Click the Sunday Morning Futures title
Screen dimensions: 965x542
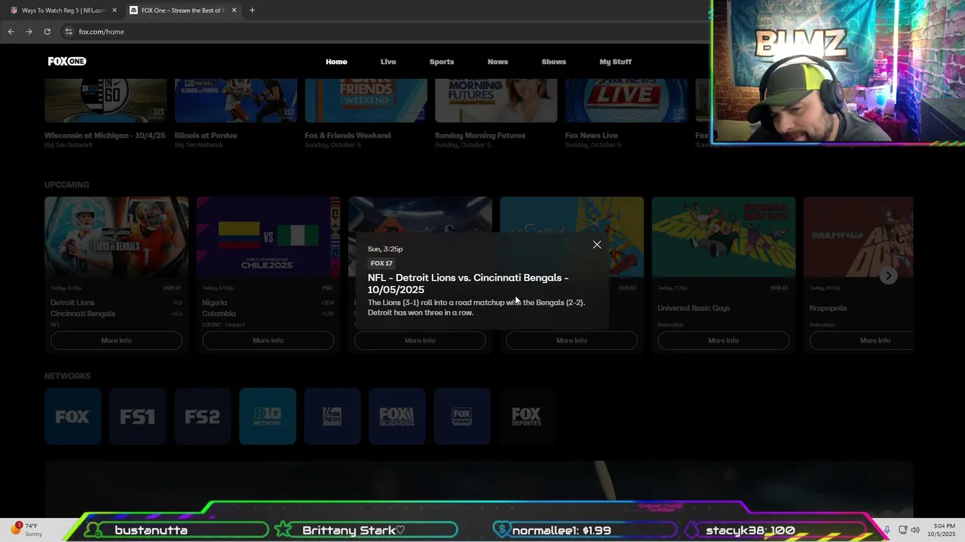[x=480, y=135]
